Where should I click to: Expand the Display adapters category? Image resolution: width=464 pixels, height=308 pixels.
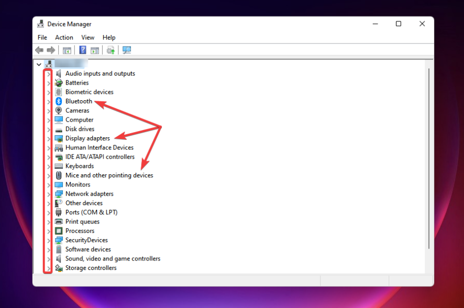click(x=48, y=138)
